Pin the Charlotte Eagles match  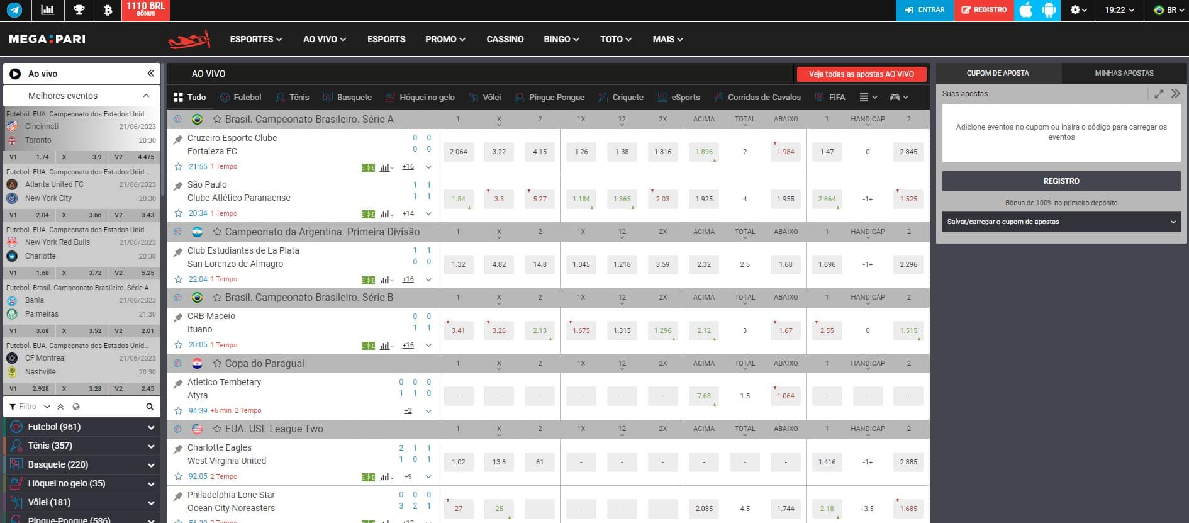click(x=178, y=449)
